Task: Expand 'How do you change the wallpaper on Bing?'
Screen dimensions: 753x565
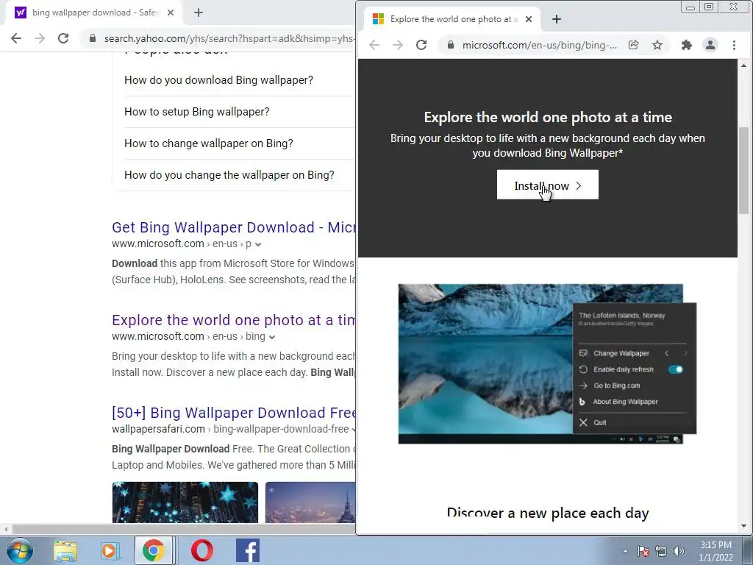Action: point(229,175)
